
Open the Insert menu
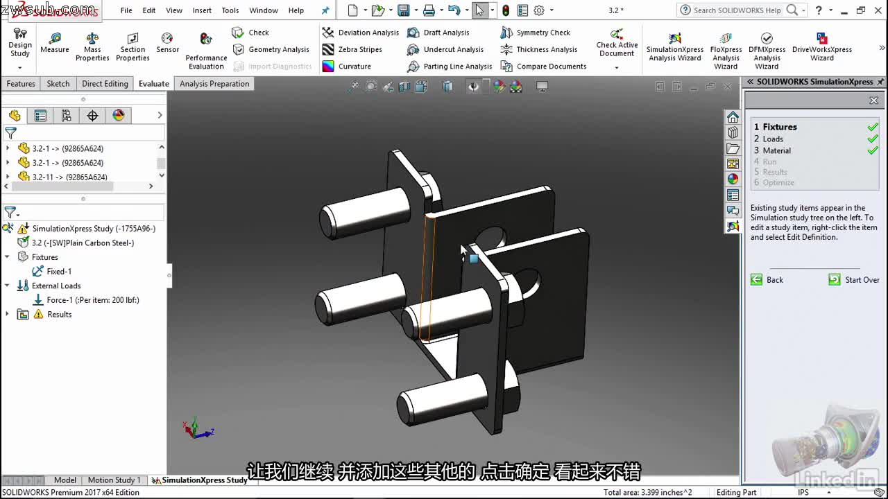pyautogui.click(x=202, y=10)
